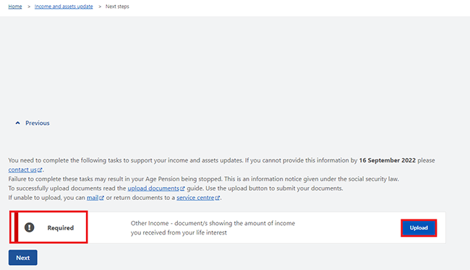
Task: Open Income and assets update breadcrumb
Action: [64, 6]
